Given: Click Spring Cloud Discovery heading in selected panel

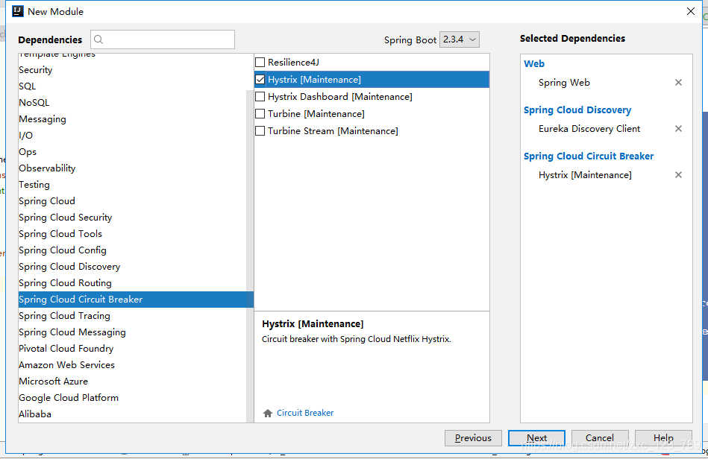Looking at the screenshot, I should coord(577,110).
